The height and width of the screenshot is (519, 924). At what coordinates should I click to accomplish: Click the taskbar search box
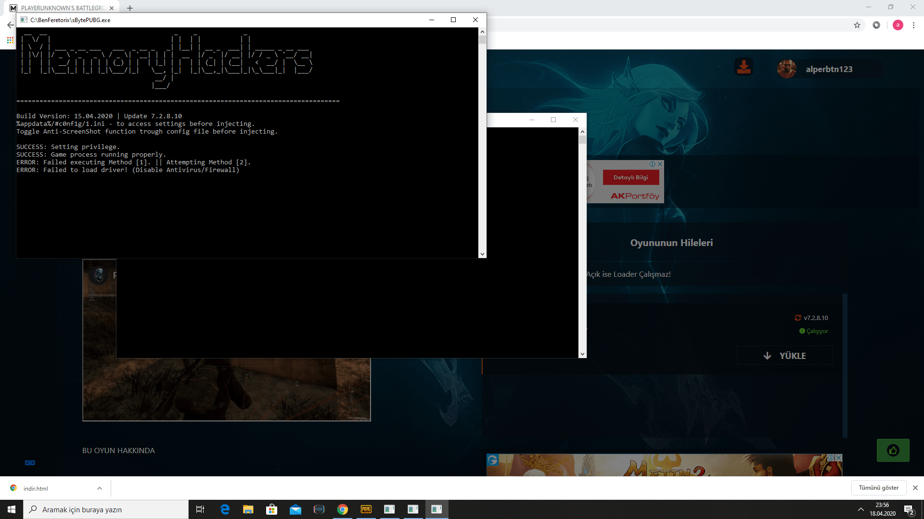(106, 509)
